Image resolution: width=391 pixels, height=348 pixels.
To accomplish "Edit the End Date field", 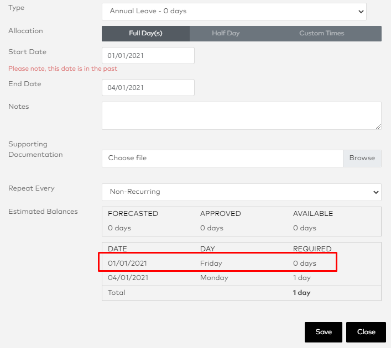I will coord(148,88).
